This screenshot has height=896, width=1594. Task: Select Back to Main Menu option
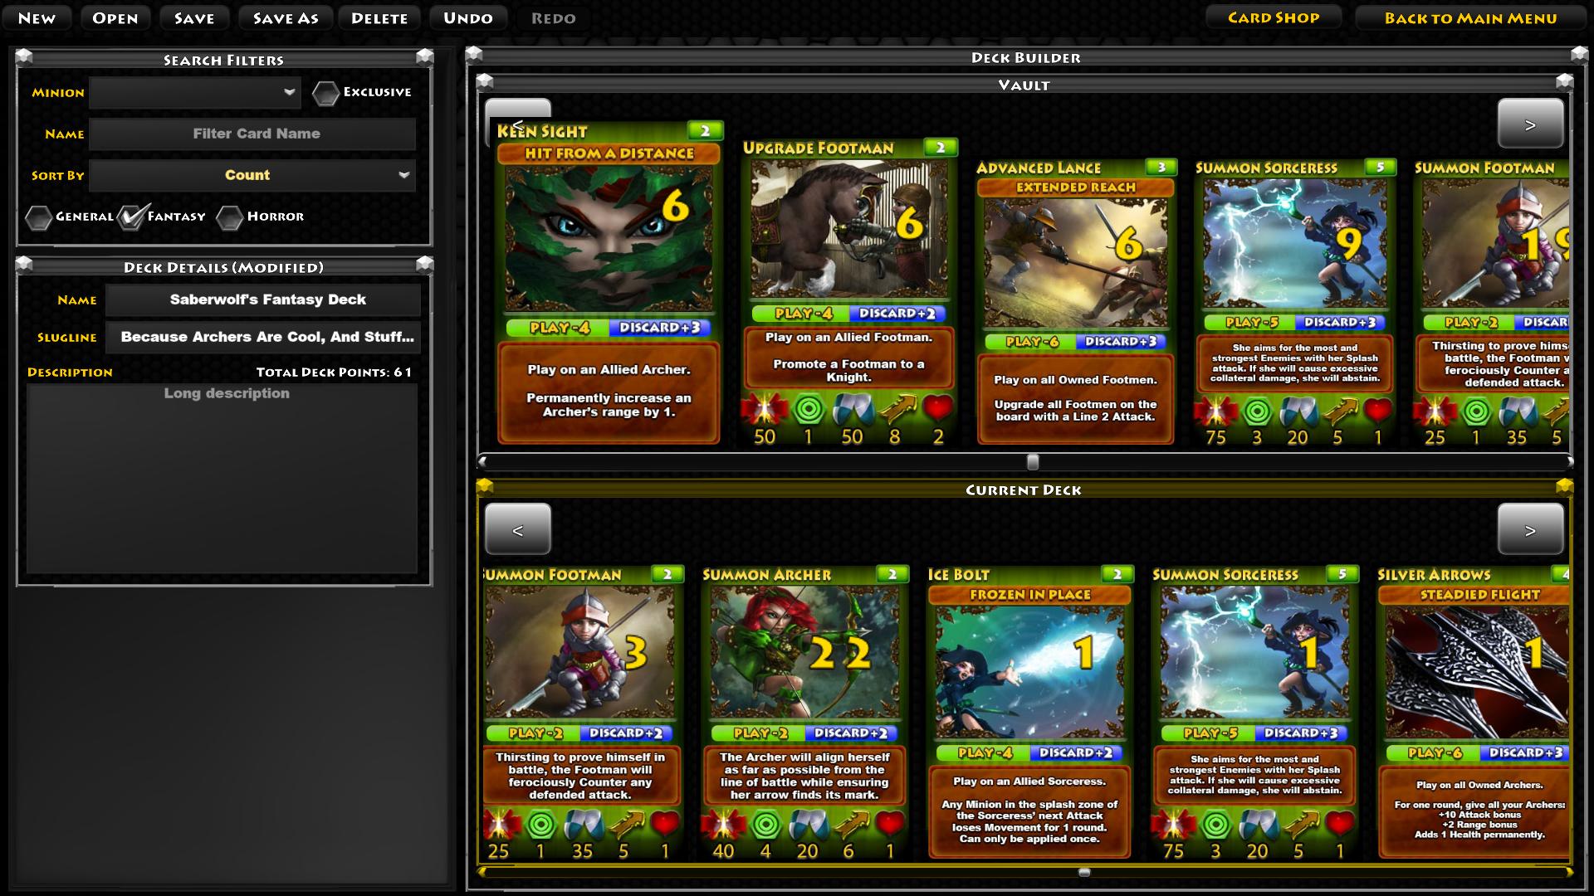pos(1469,17)
